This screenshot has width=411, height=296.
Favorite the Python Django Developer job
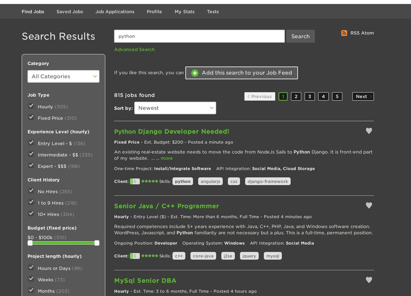[x=369, y=131]
